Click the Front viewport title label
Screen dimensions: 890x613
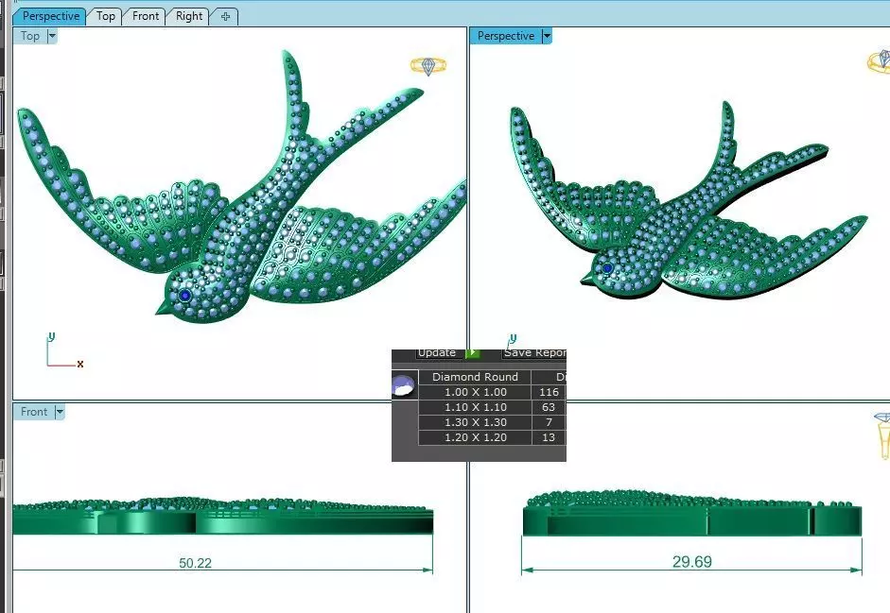[x=33, y=412]
